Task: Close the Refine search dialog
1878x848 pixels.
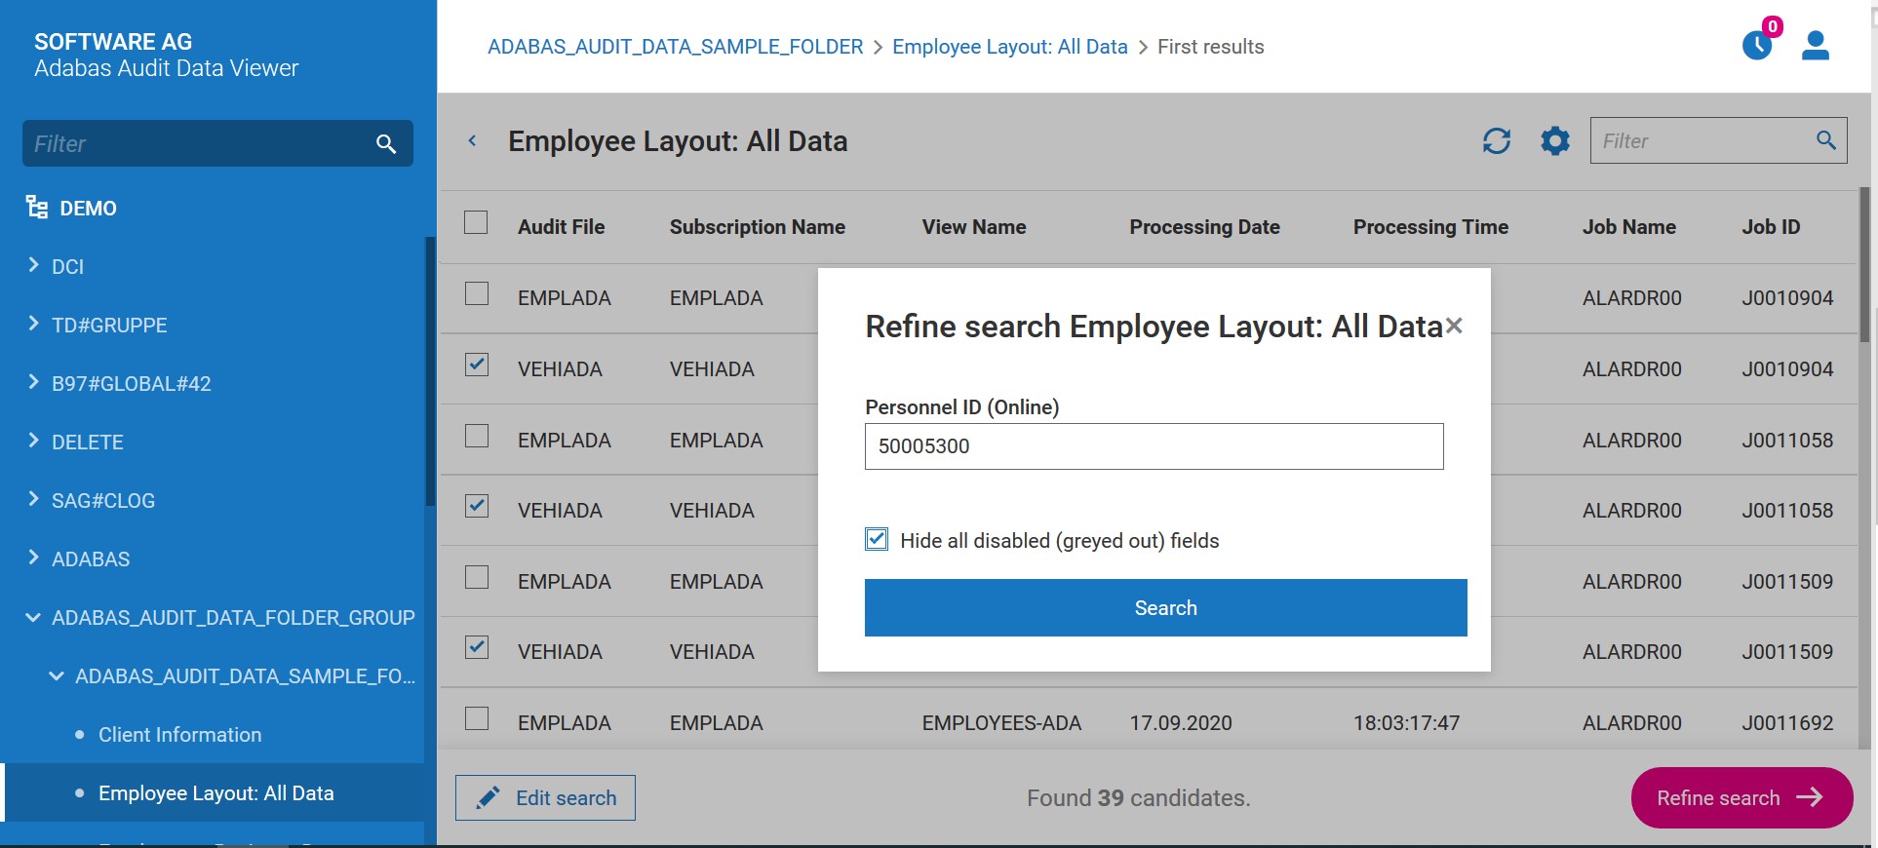Action: 1454,326
